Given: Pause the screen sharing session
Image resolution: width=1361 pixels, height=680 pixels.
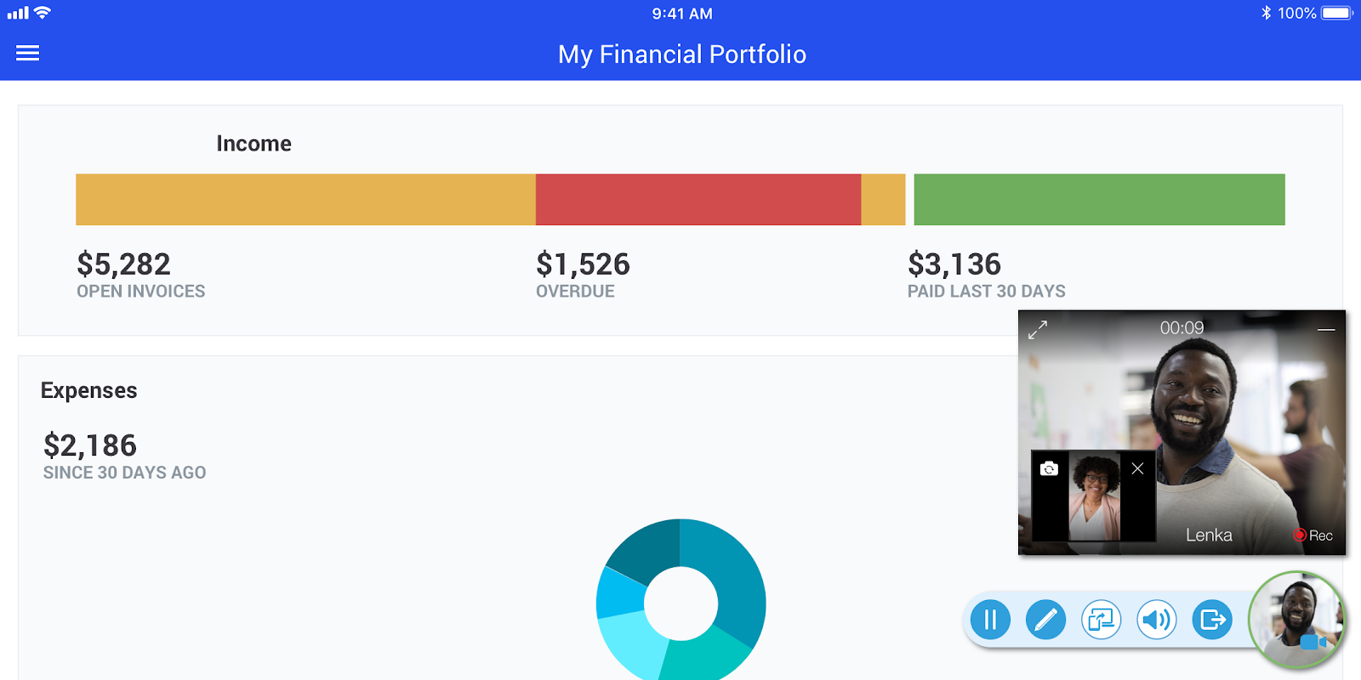Looking at the screenshot, I should click(x=990, y=620).
